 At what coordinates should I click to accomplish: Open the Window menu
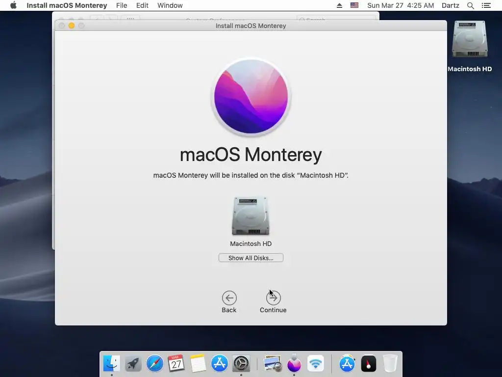(170, 5)
